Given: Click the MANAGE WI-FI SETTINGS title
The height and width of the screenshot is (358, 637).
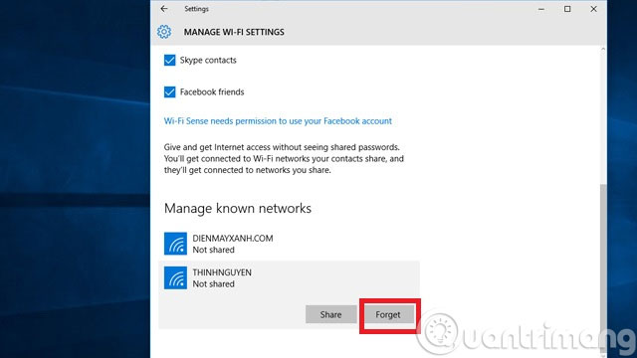Looking at the screenshot, I should click(234, 32).
